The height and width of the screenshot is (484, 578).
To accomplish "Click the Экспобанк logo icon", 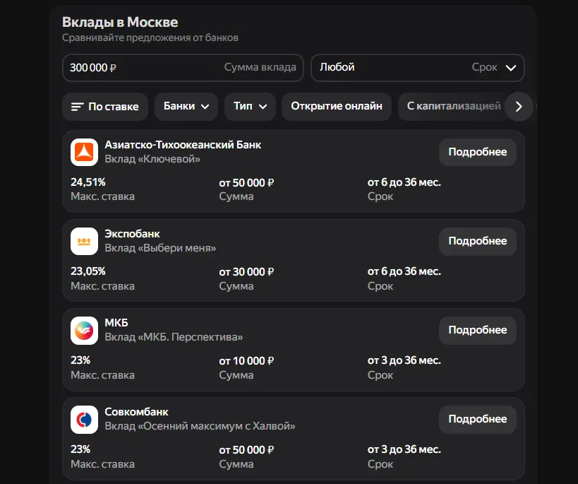I will tap(85, 241).
